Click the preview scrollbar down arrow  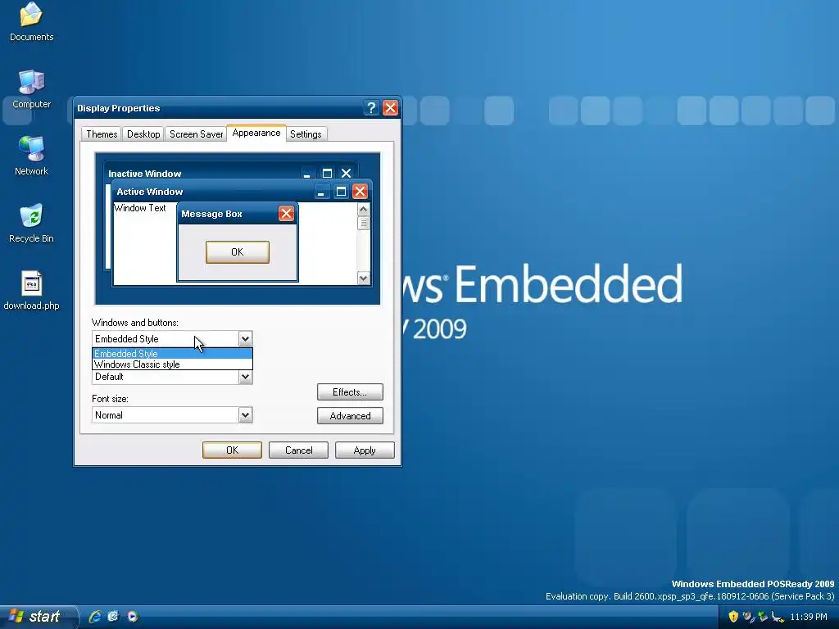click(363, 278)
